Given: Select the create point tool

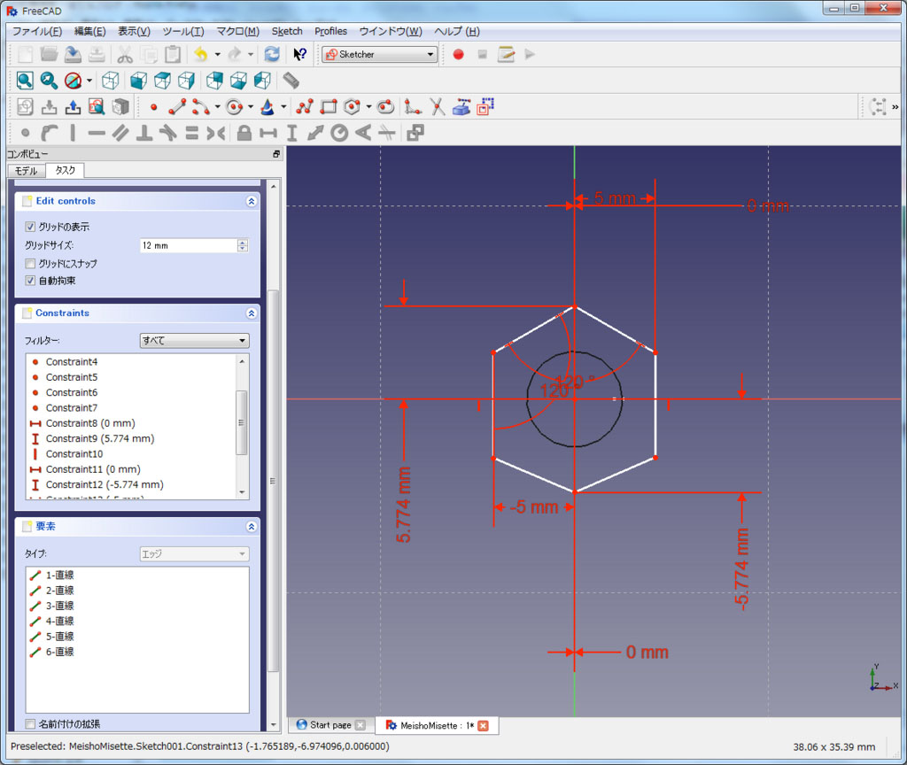Looking at the screenshot, I should point(153,107).
